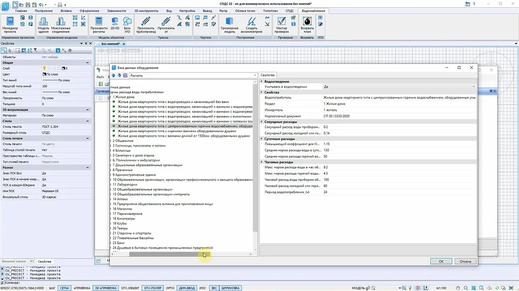The height and width of the screenshot is (291, 519).
Task: Open the Учитывать в водоотведении dropdown
Action: pos(399,87)
